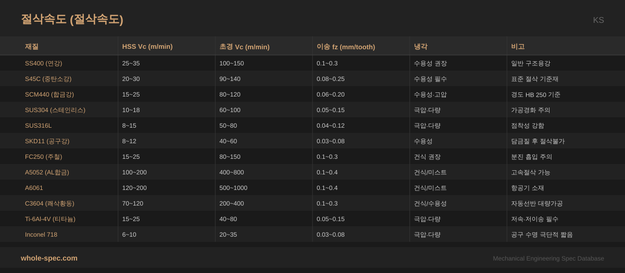
Task: Click the Inconel 718 material entry
Action: point(41,235)
